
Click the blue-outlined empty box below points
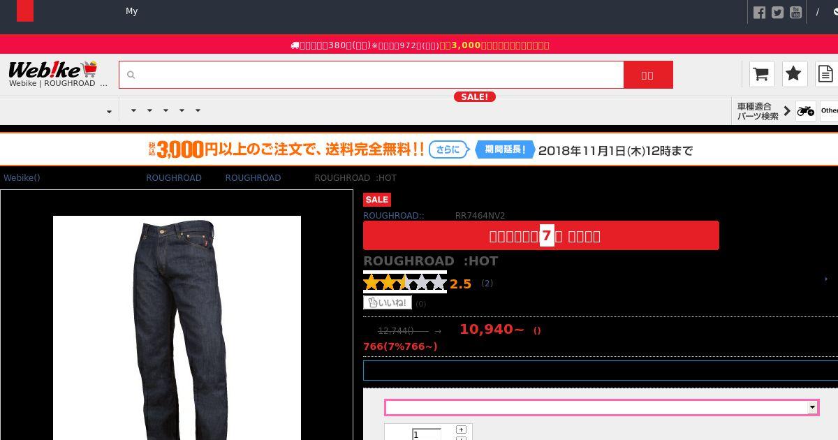tap(601, 371)
